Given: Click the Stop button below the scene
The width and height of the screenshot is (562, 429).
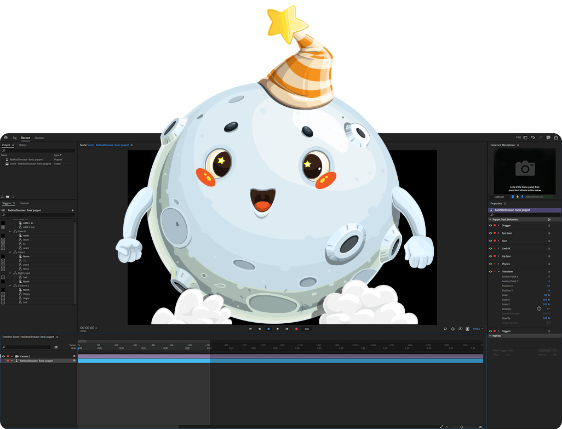Looking at the screenshot, I should (268, 329).
